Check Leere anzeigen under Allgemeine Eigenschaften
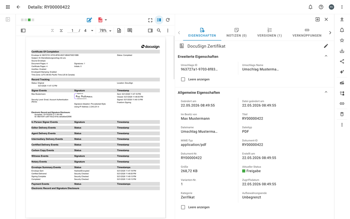Screen dimensions: 350x219 point(183,207)
